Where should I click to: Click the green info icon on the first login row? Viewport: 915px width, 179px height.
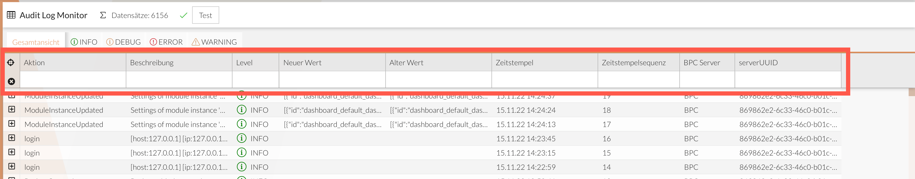coord(241,138)
